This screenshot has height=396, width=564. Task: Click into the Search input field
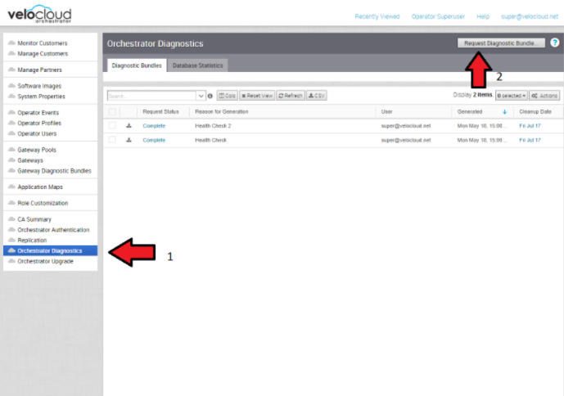point(150,96)
